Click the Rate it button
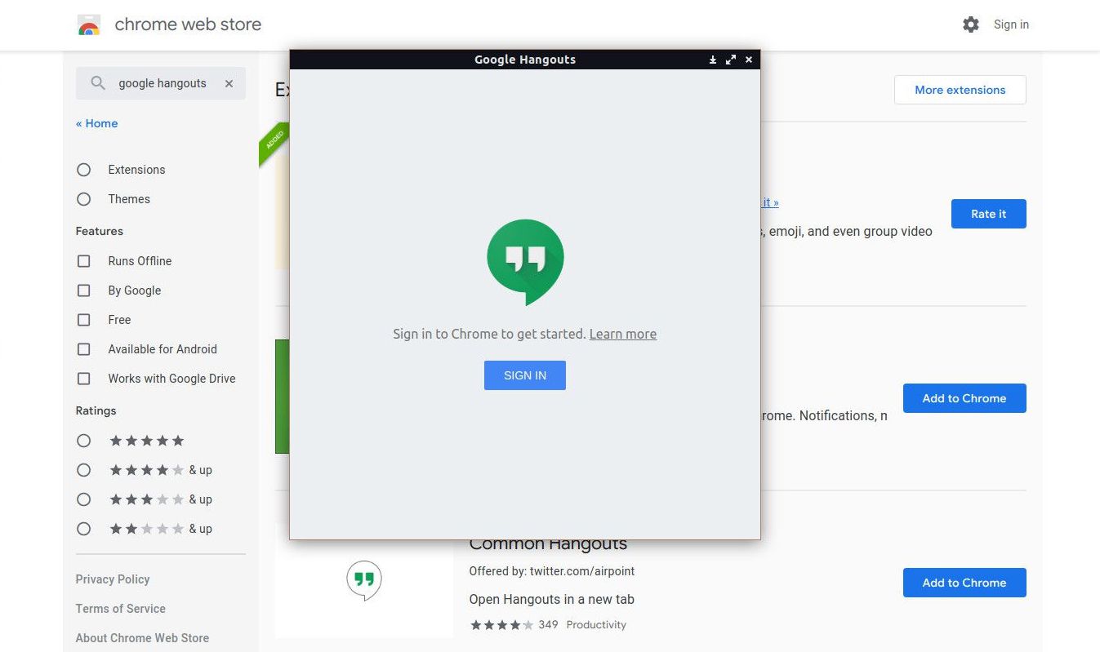 (x=989, y=214)
